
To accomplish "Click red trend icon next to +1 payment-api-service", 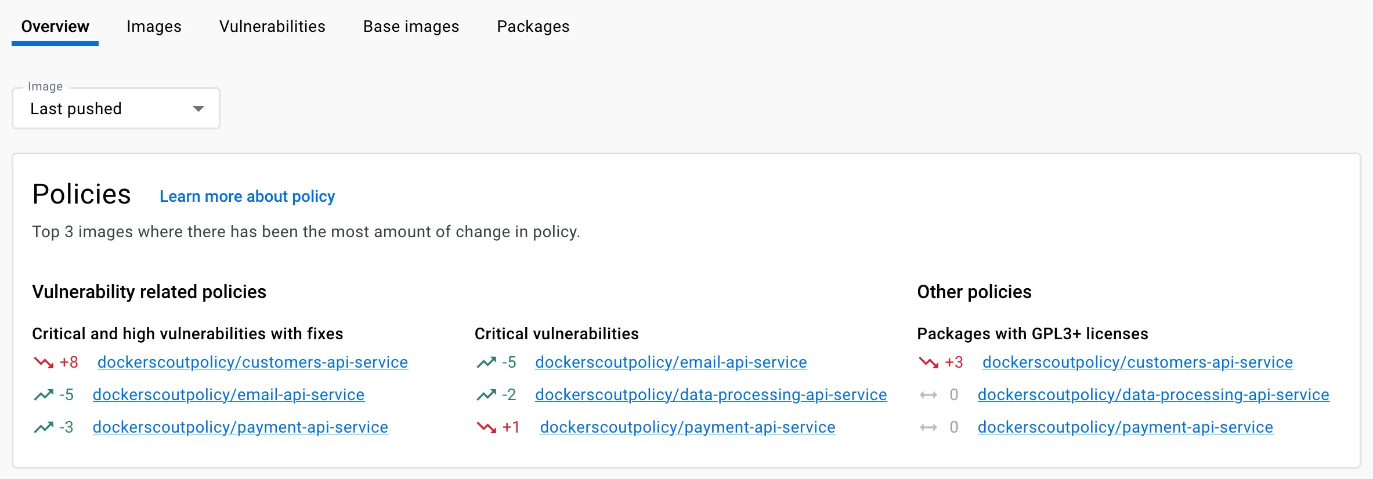I will pos(486,427).
